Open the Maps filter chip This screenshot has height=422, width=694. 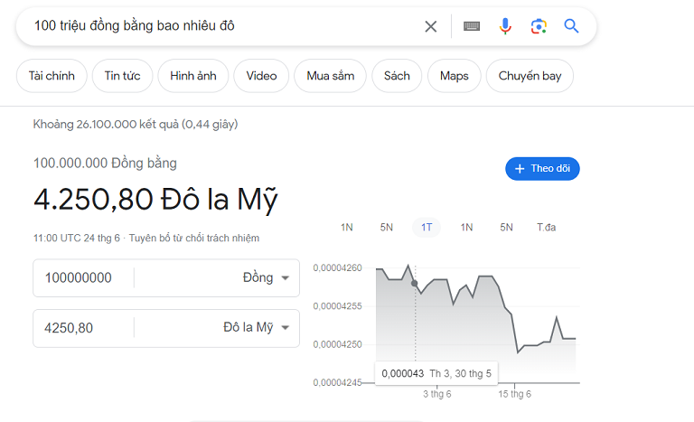[455, 76]
